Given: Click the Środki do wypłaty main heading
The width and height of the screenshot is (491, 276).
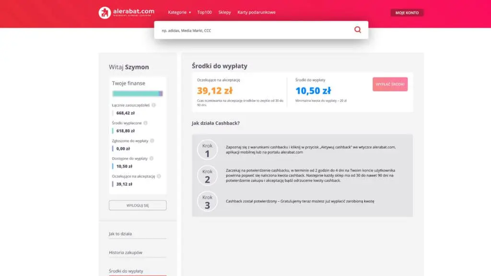Looking at the screenshot, I should tap(220, 66).
